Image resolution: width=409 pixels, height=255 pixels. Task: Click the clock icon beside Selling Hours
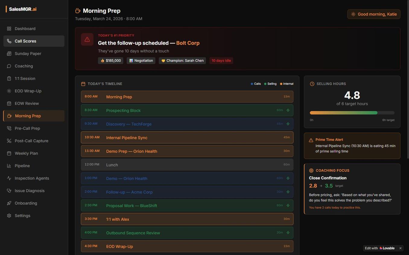pos(312,84)
